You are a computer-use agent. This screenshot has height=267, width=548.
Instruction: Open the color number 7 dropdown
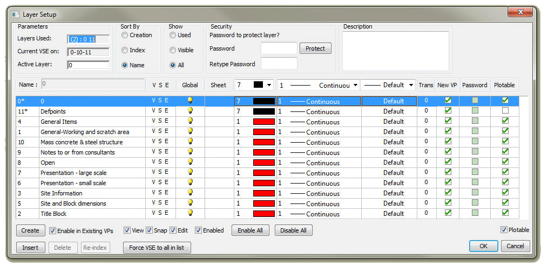[268, 85]
